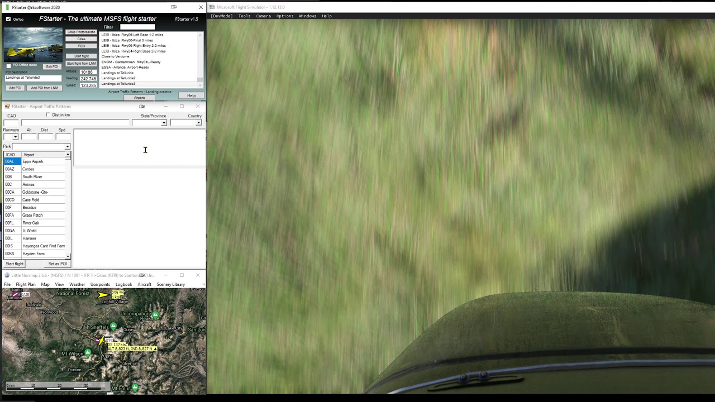Click the Mt Sneffels mountain marker icon

click(113, 326)
